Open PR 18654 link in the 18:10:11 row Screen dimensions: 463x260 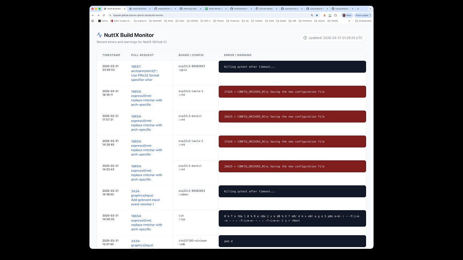point(146,98)
